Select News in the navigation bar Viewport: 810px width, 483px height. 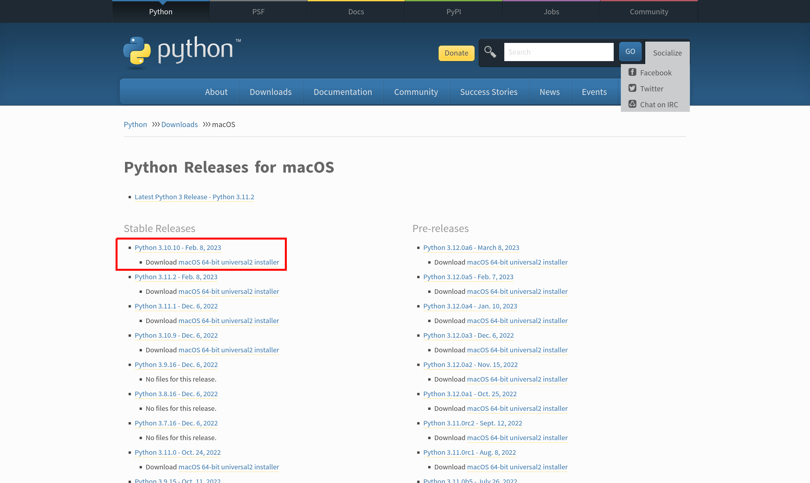(x=549, y=91)
